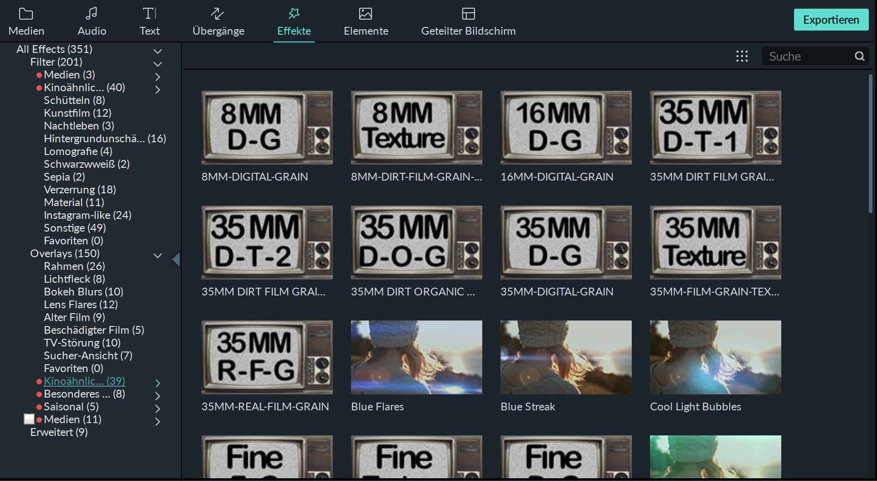Select the TV-Störung (10) category
The image size is (877, 481).
(82, 342)
